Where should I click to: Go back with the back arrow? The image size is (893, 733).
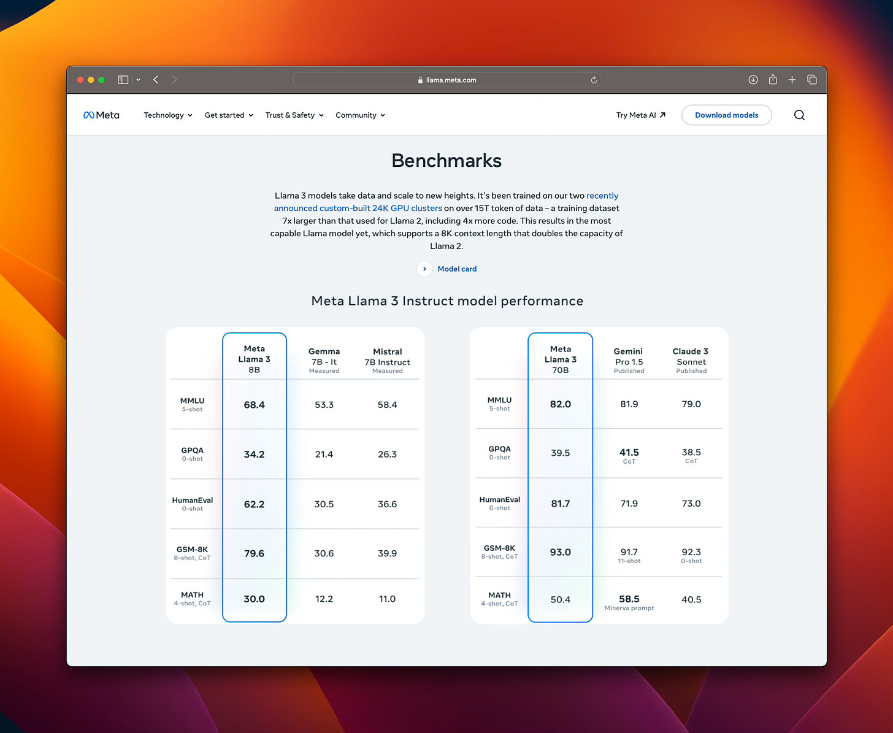point(156,80)
